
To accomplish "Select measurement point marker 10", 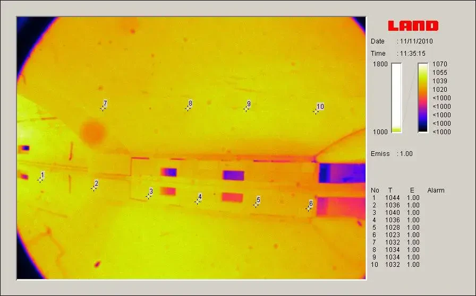I will [316, 111].
